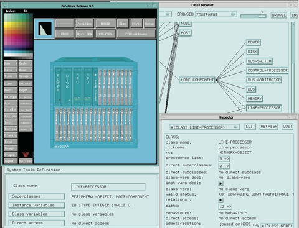Adjust the depth slider showing 4
Image resolution: width=299 pixels, height=228 pixels.
(x=254, y=16)
